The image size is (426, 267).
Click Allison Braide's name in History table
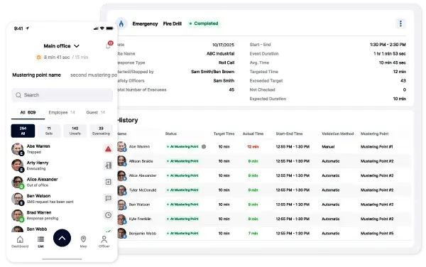[141, 161]
